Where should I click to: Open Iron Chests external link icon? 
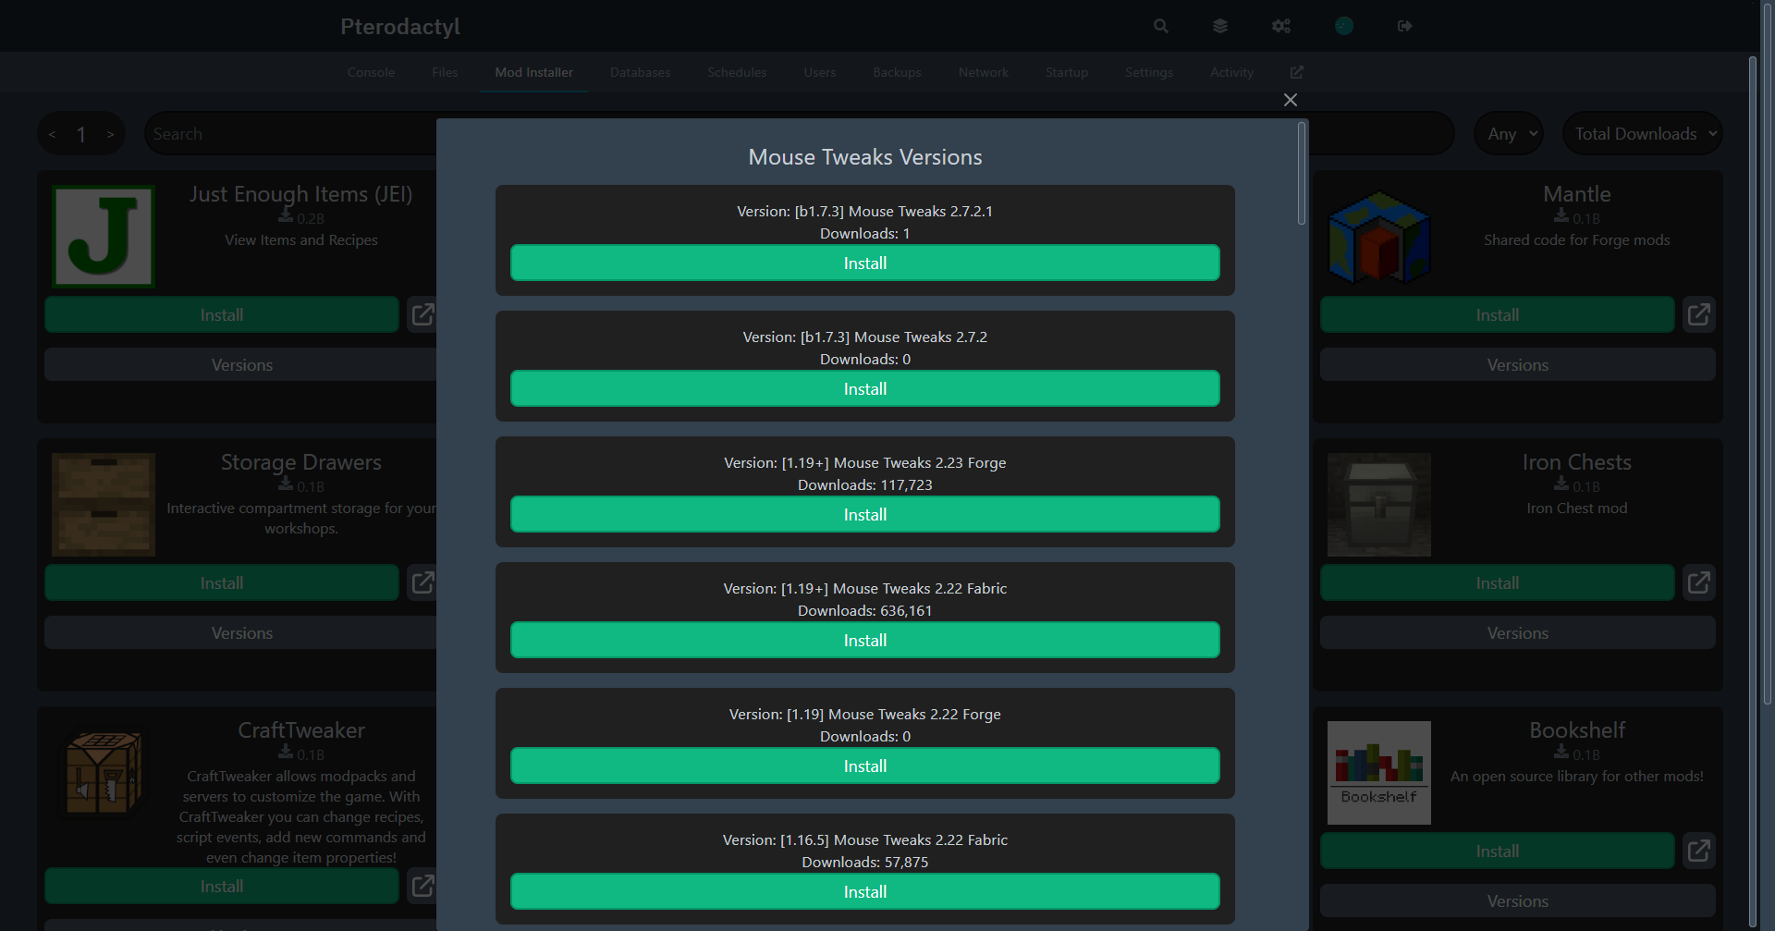tap(1698, 583)
